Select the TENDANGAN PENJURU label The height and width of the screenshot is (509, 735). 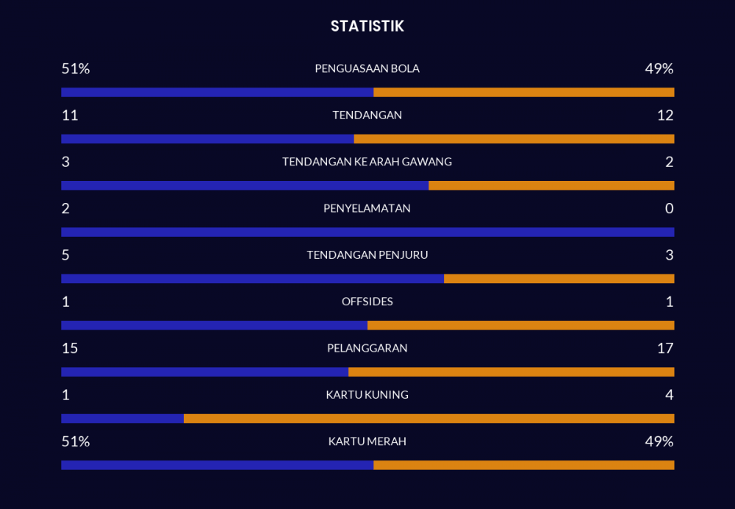[367, 255]
